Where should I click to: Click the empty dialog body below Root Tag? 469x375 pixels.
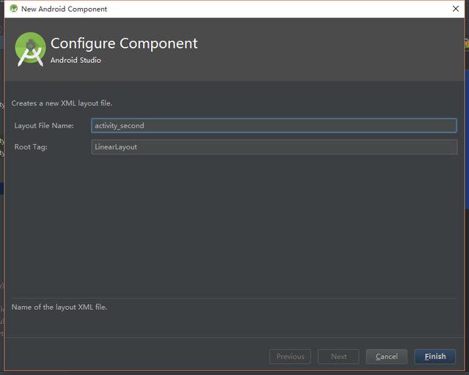pos(234,226)
